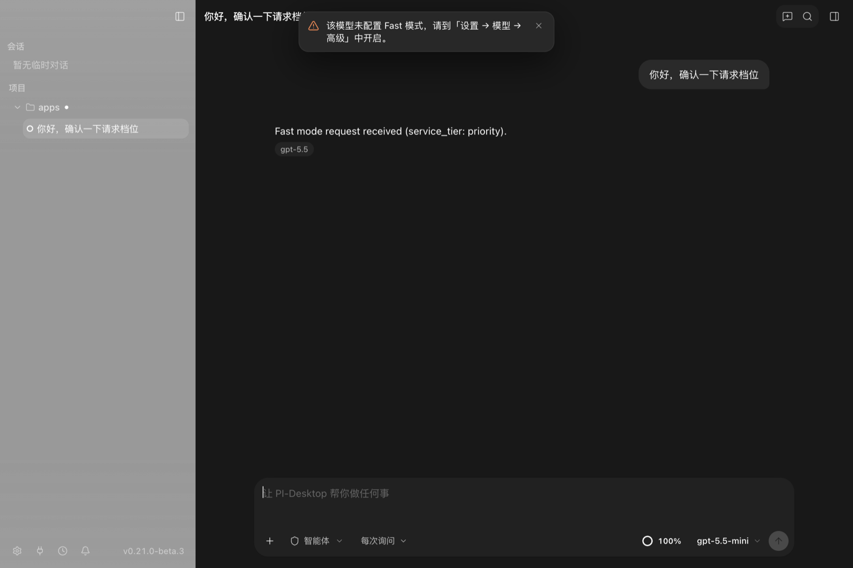The image size is (853, 568).
Task: Open settings via the gear icon
Action: [17, 551]
